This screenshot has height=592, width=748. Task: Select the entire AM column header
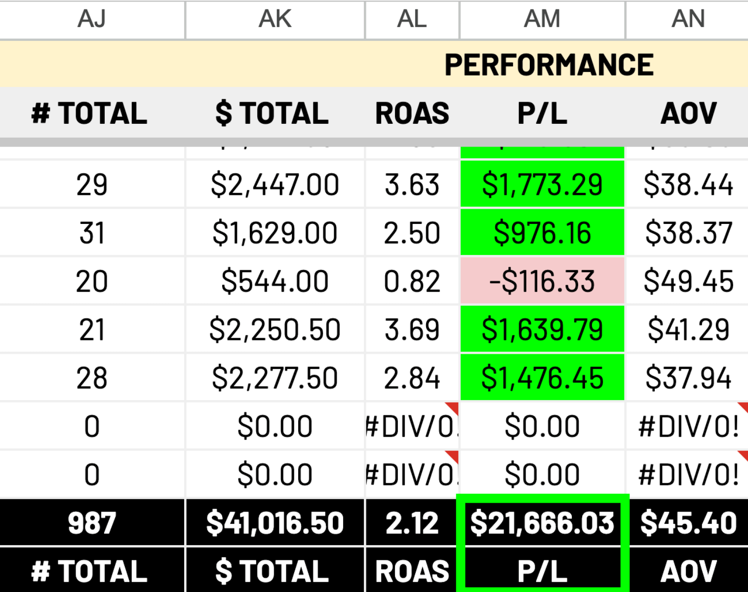pos(542,20)
